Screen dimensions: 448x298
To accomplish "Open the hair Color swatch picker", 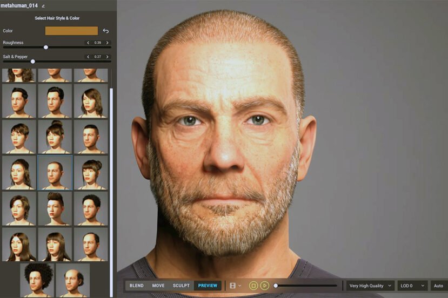I will 71,31.
